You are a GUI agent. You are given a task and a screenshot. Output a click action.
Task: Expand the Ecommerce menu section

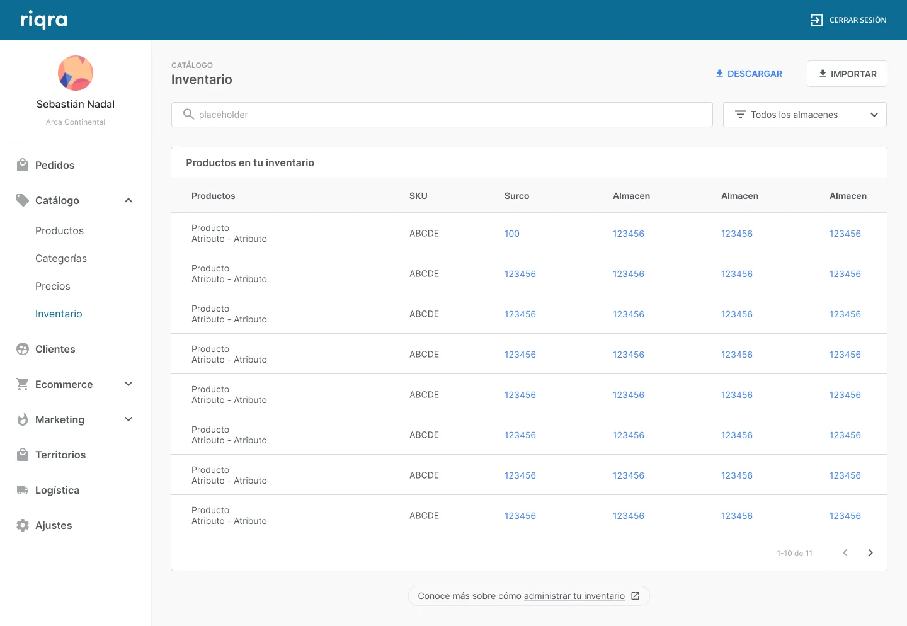tap(128, 384)
